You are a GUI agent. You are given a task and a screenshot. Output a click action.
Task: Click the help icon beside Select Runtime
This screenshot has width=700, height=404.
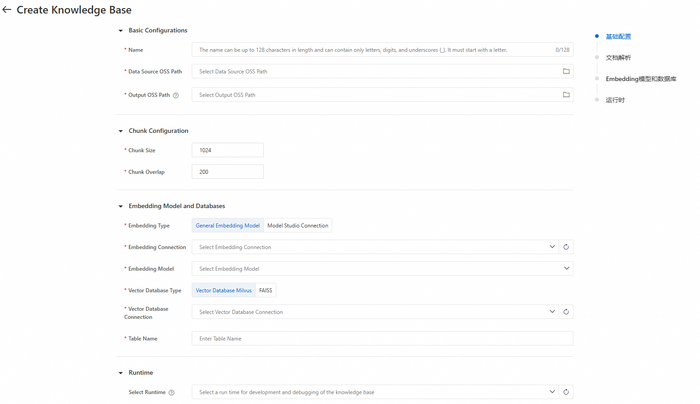(x=172, y=392)
